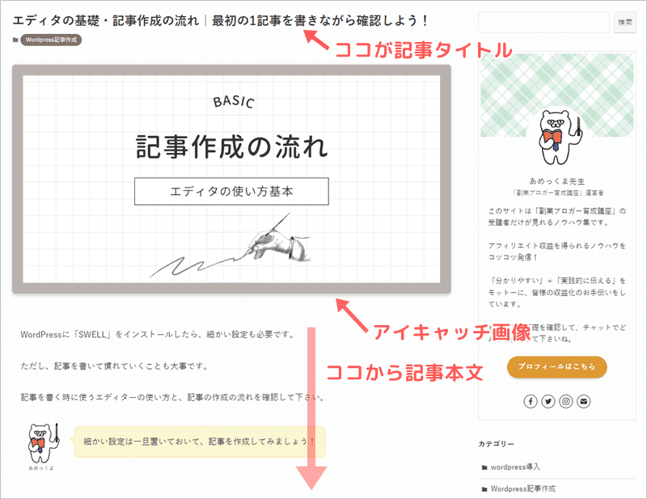This screenshot has width=647, height=499.
Task: Click the folder icon beside the Wordpress記事作成 tag
Action: click(x=16, y=40)
